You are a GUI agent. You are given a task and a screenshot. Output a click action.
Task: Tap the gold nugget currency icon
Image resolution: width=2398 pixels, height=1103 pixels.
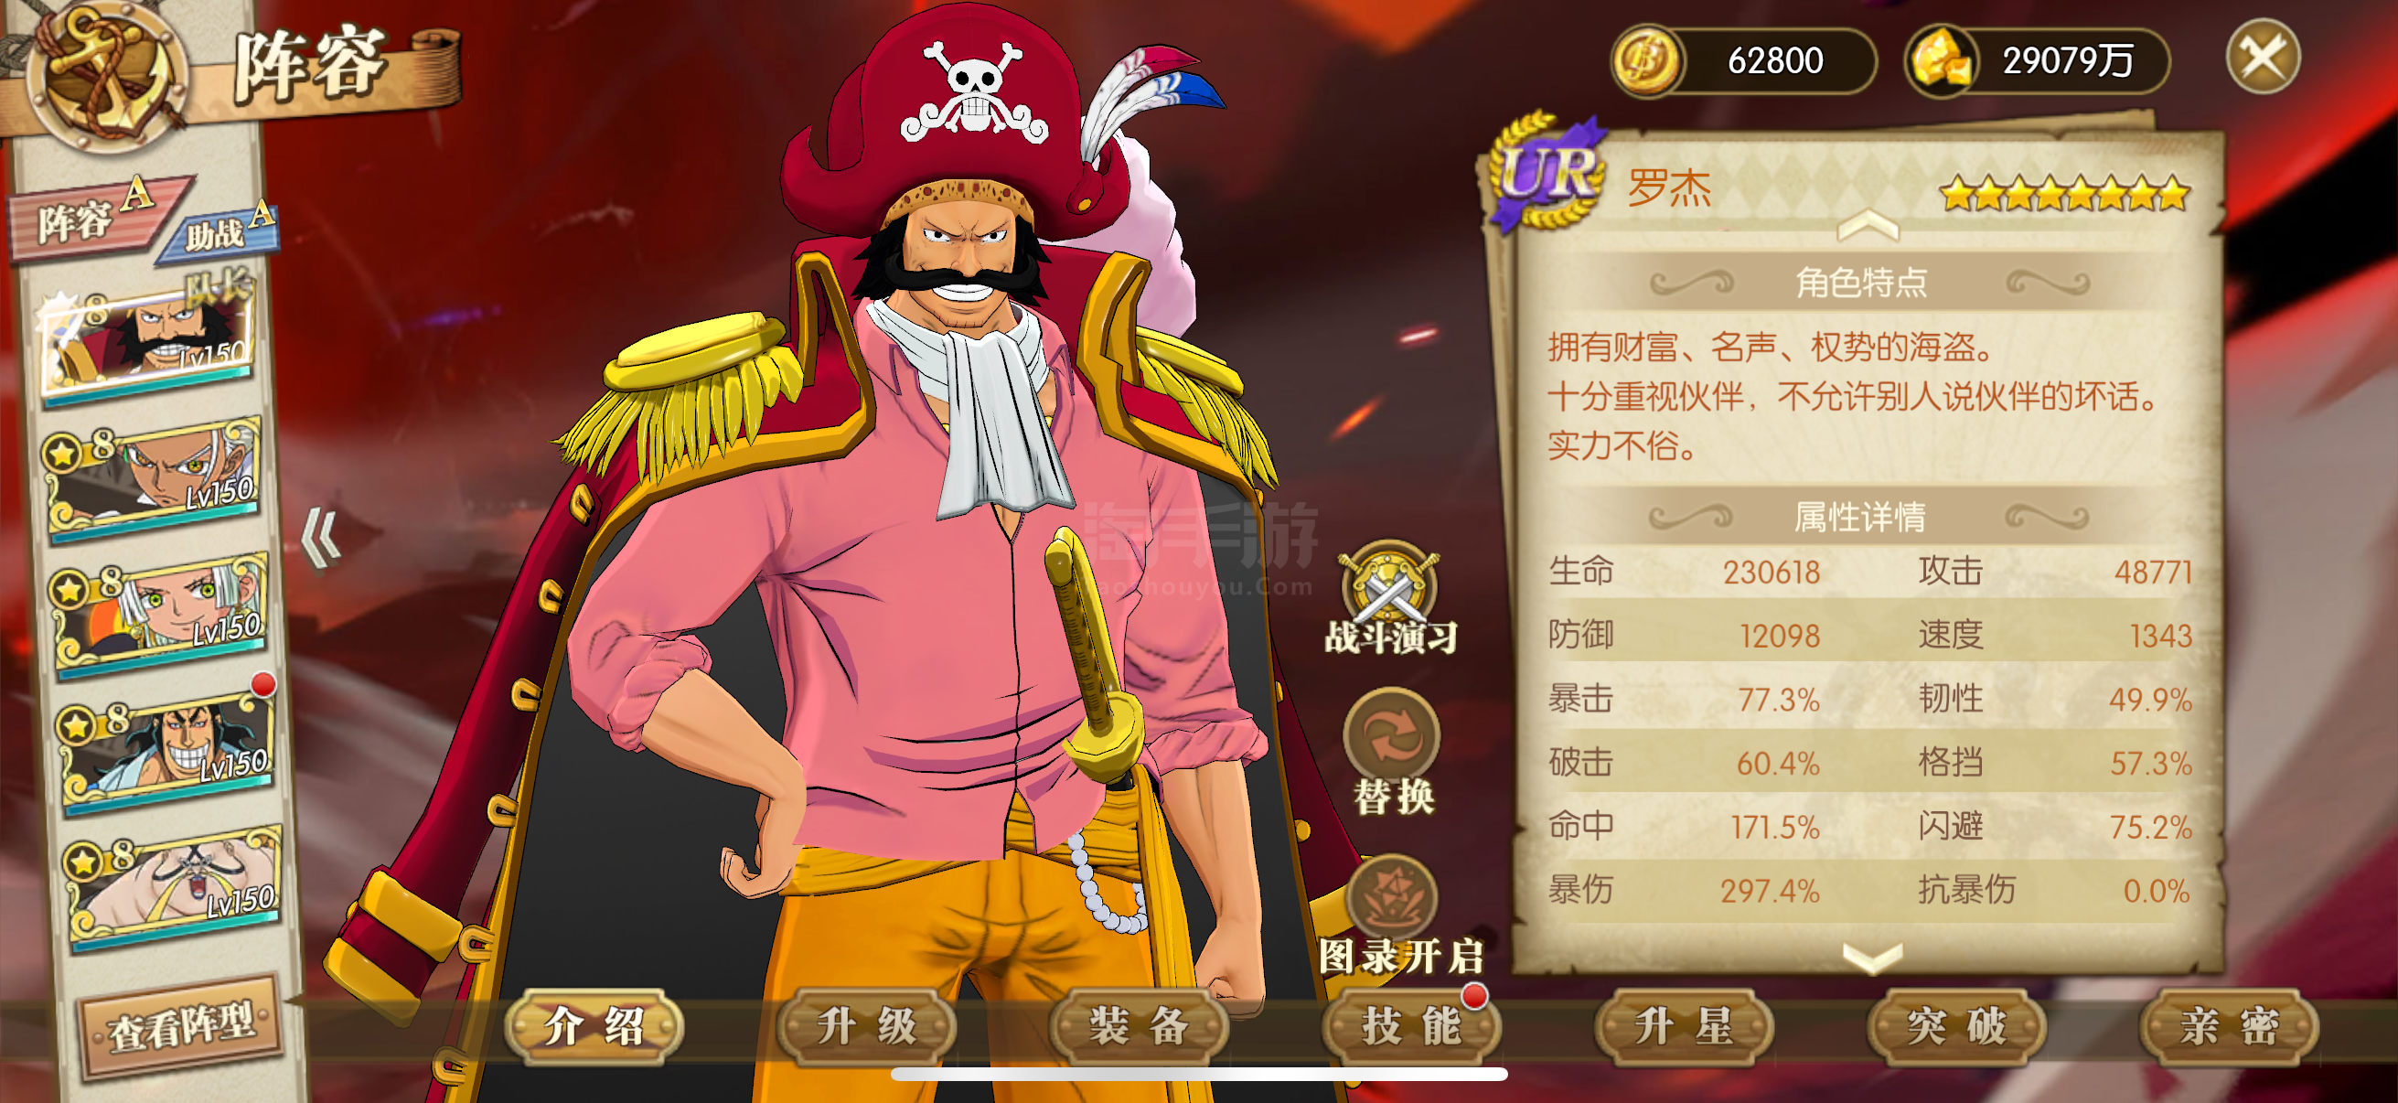tap(1941, 61)
